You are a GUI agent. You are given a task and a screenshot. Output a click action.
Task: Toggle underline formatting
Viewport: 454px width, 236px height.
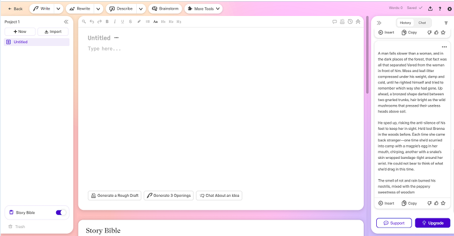click(x=123, y=22)
